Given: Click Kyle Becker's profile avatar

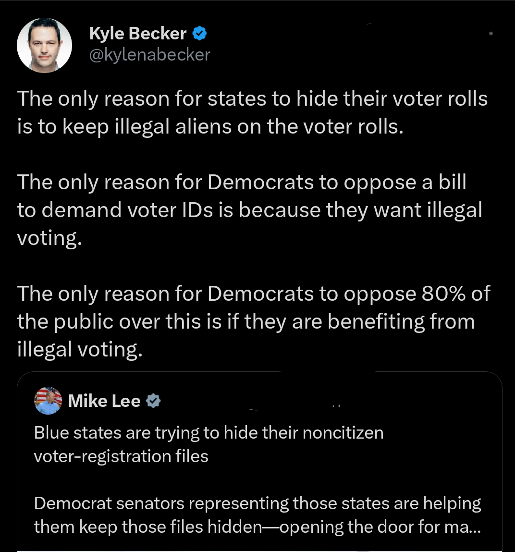Looking at the screenshot, I should [x=44, y=45].
